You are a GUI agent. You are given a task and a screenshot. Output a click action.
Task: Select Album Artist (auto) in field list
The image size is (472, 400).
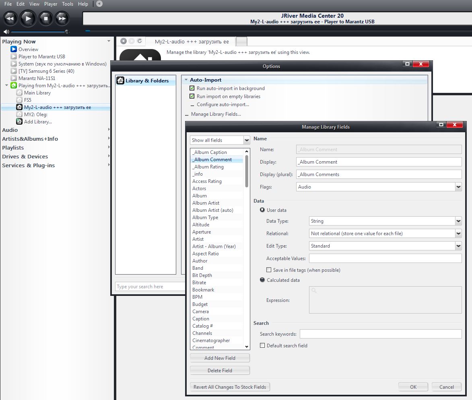coord(212,210)
